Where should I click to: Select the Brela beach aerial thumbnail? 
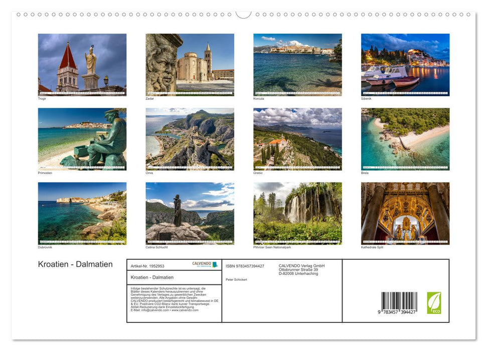405,139
